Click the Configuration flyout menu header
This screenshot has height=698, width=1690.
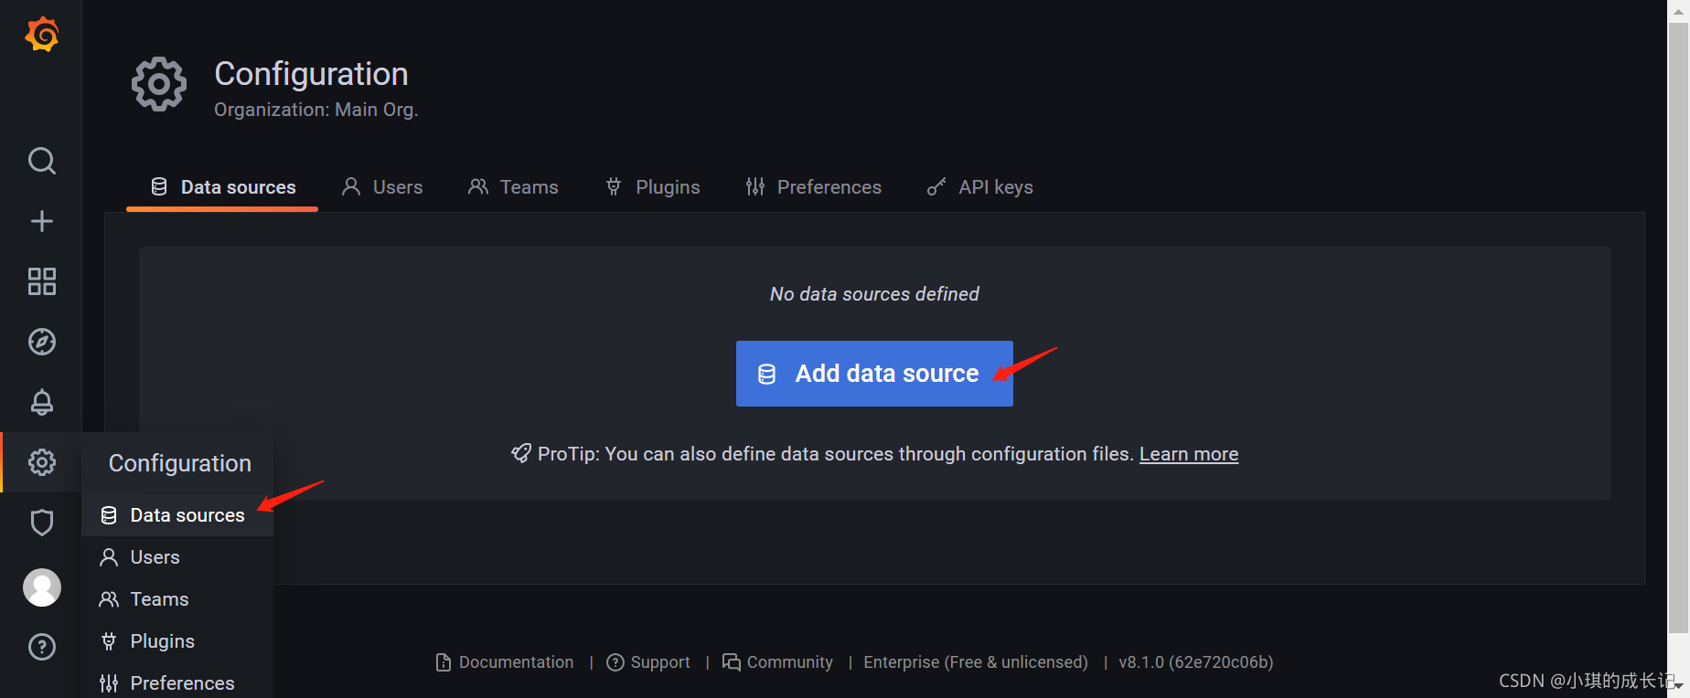[x=179, y=463]
